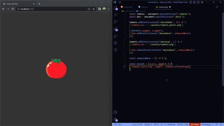Reload the localhost page in Chrome
Image resolution: width=224 pixels, height=126 pixels.
pyautogui.click(x=13, y=9)
